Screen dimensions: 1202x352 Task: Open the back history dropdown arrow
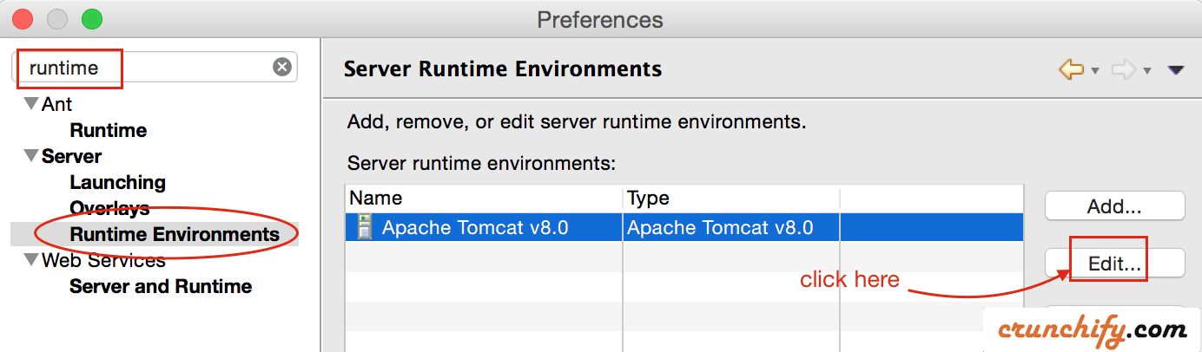[1094, 70]
